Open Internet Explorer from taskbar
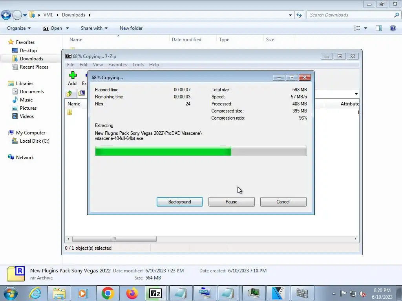The width and height of the screenshot is (402, 301). point(35,293)
